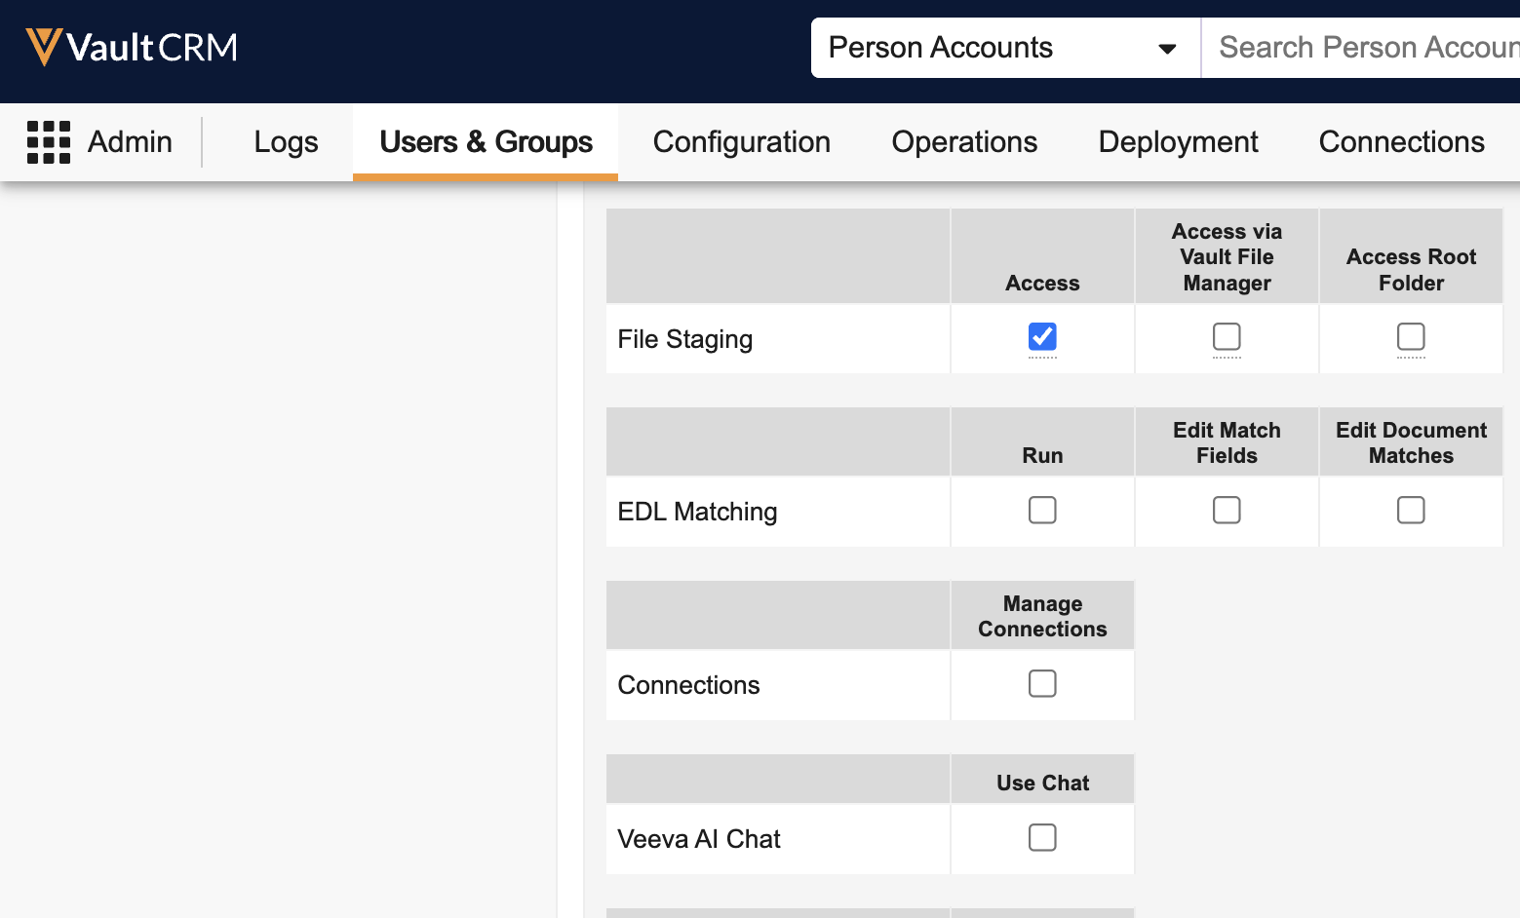Check the EDL Matching Run checkbox
Image resolution: width=1520 pixels, height=918 pixels.
1042,511
